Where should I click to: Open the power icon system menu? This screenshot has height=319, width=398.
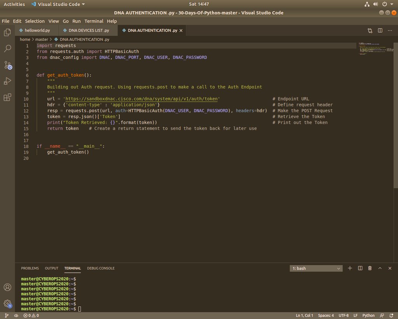(x=385, y=4)
